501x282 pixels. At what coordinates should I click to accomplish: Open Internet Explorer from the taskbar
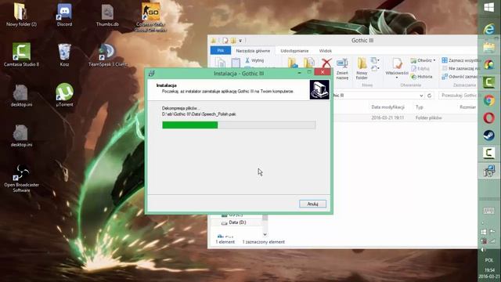coord(488,30)
